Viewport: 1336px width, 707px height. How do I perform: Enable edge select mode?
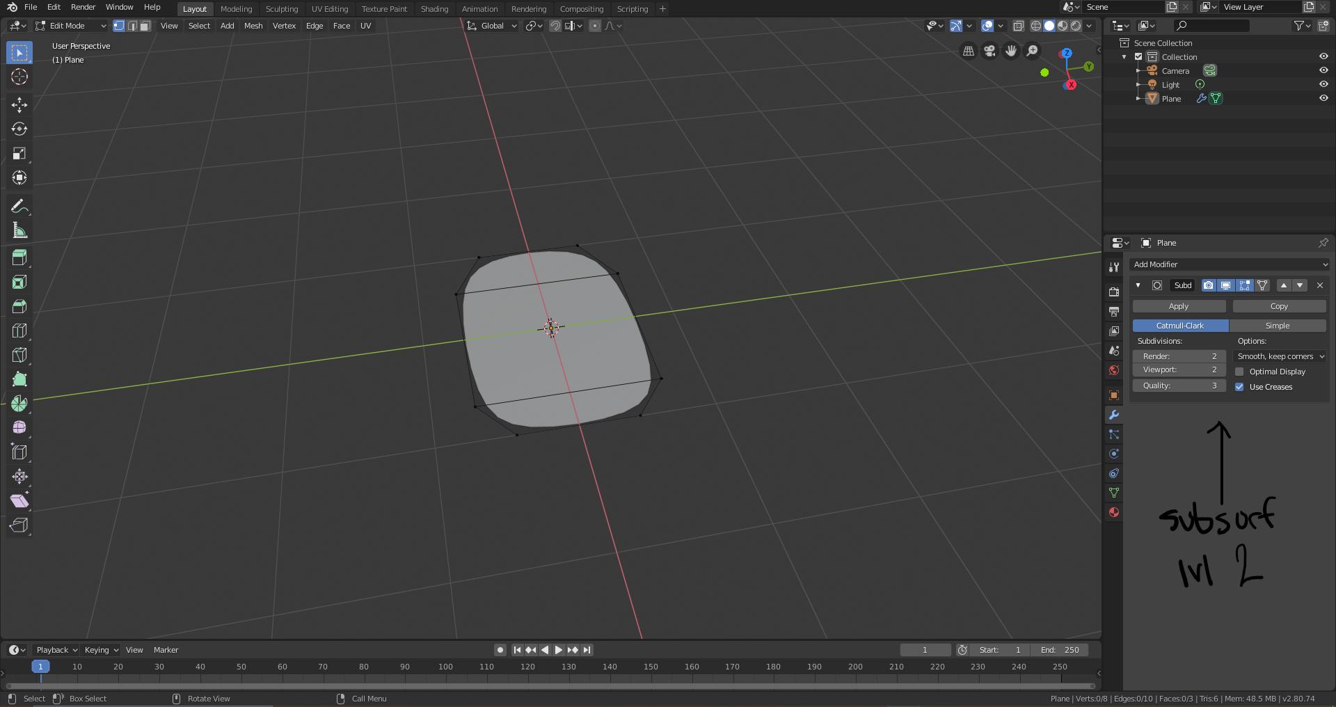[x=132, y=26]
